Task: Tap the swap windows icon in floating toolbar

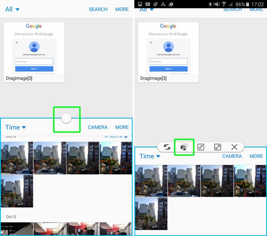Action: tap(167, 147)
